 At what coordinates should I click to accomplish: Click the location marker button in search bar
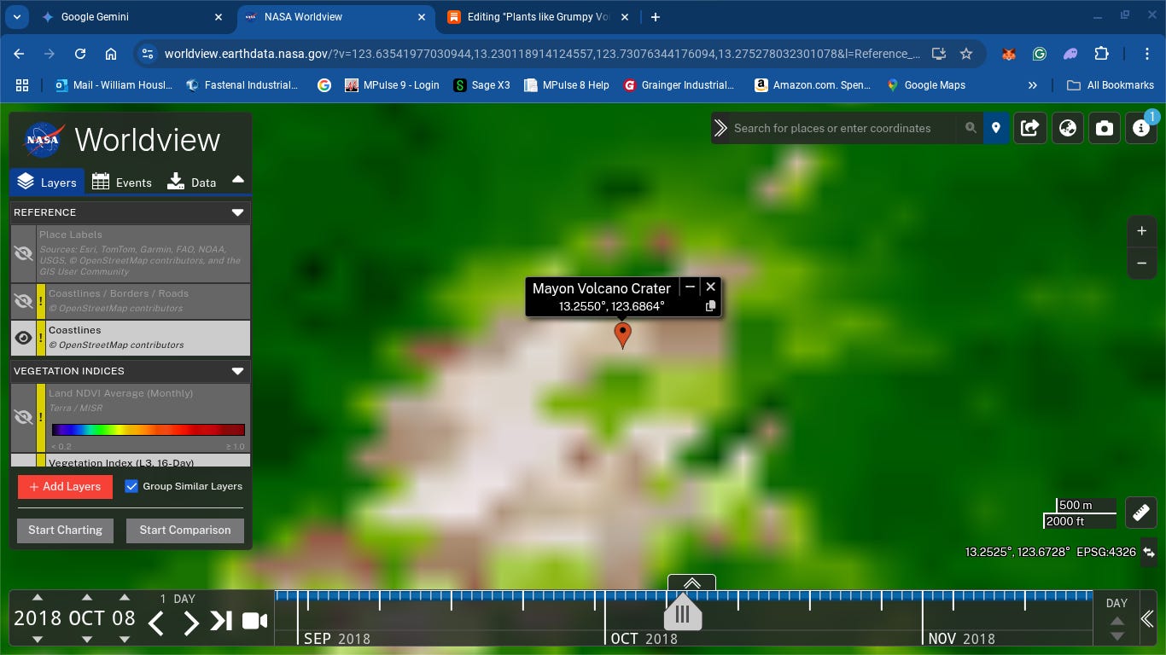[x=995, y=128]
